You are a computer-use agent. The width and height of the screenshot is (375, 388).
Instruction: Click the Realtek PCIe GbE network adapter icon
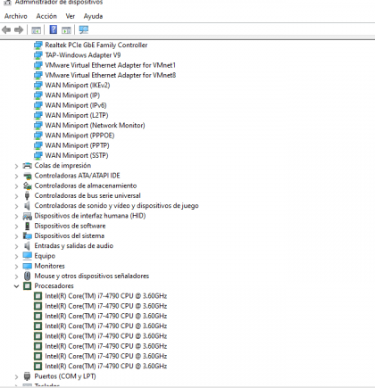click(x=38, y=45)
